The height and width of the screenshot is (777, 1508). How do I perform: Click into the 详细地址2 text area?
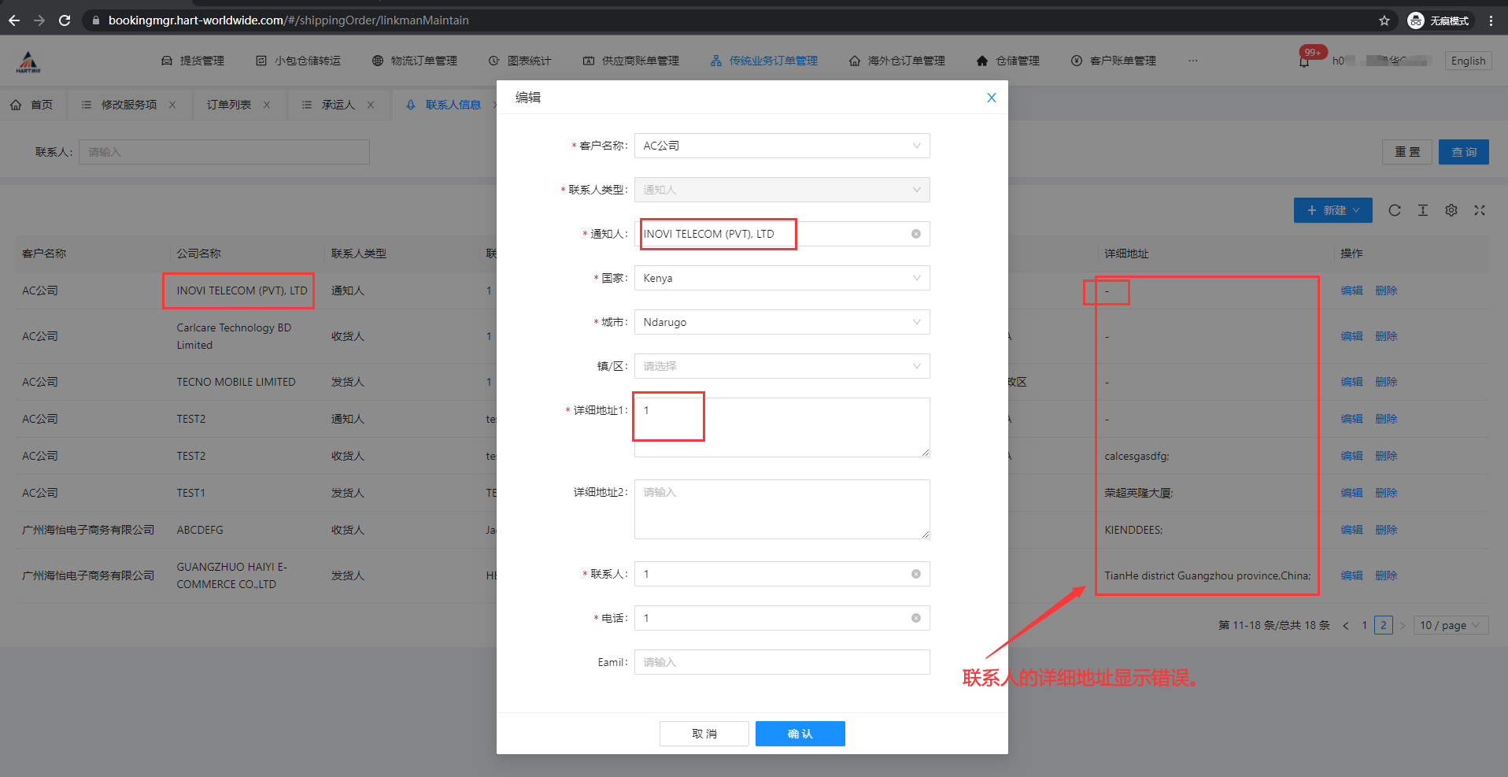(781, 509)
